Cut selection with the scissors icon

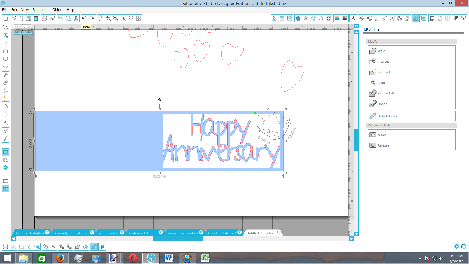pyautogui.click(x=76, y=18)
